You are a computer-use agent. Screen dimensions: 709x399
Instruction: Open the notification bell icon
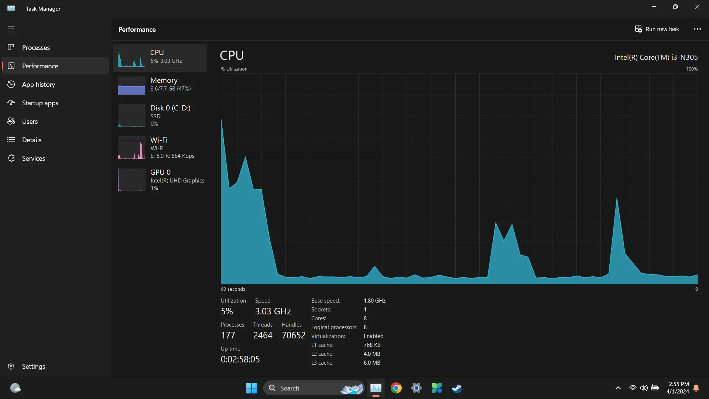click(x=696, y=388)
